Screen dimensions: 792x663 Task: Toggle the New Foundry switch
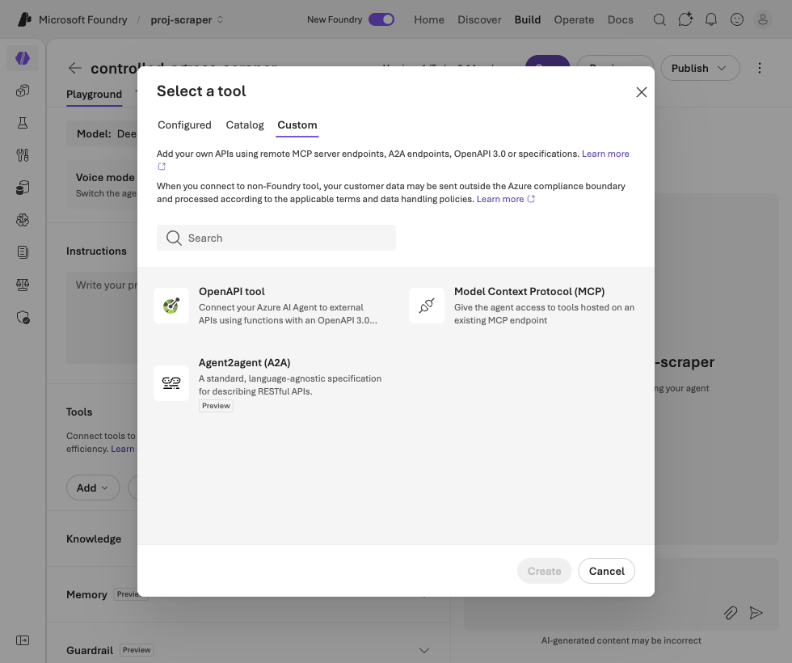(381, 19)
